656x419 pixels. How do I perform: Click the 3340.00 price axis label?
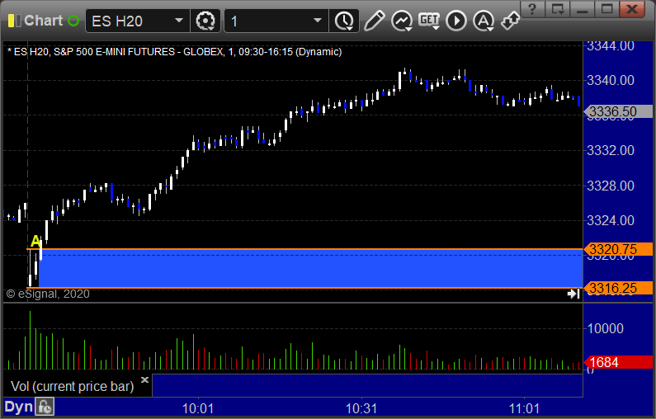(611, 80)
